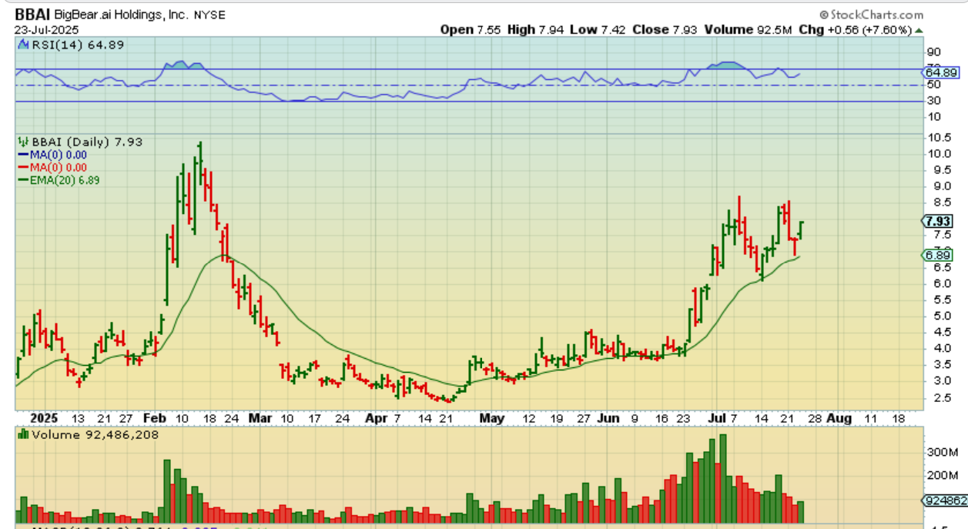Click the 90 label on the RSI axis
This screenshot has width=968, height=529.
click(x=936, y=52)
